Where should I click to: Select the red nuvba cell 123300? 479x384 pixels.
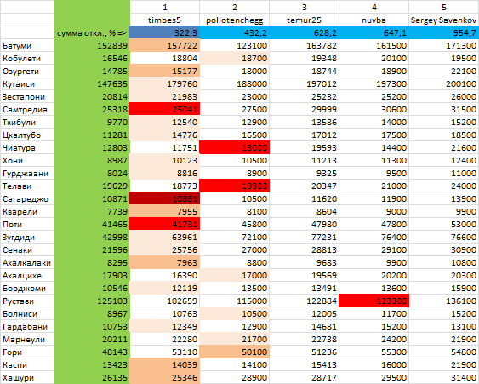click(374, 301)
